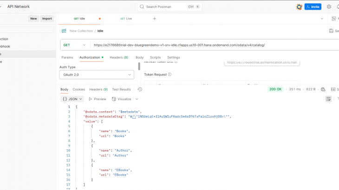Click the Invite button
The width and height of the screenshot is (339, 190).
[313, 6]
